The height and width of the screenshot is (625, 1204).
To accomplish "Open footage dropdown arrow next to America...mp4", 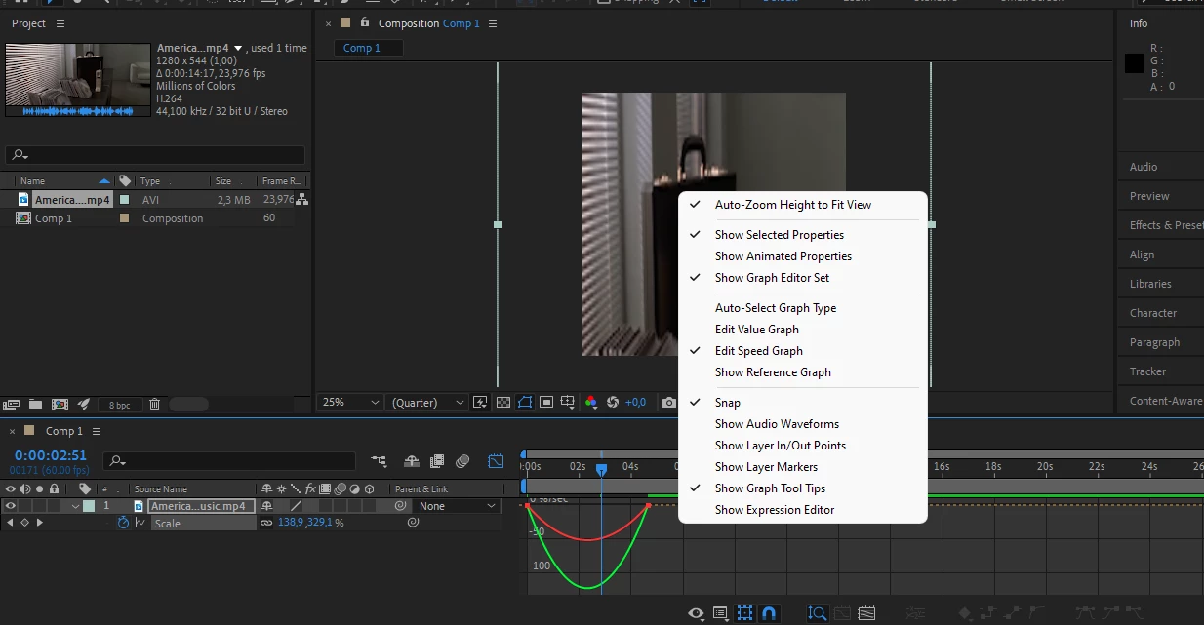I will coord(238,48).
